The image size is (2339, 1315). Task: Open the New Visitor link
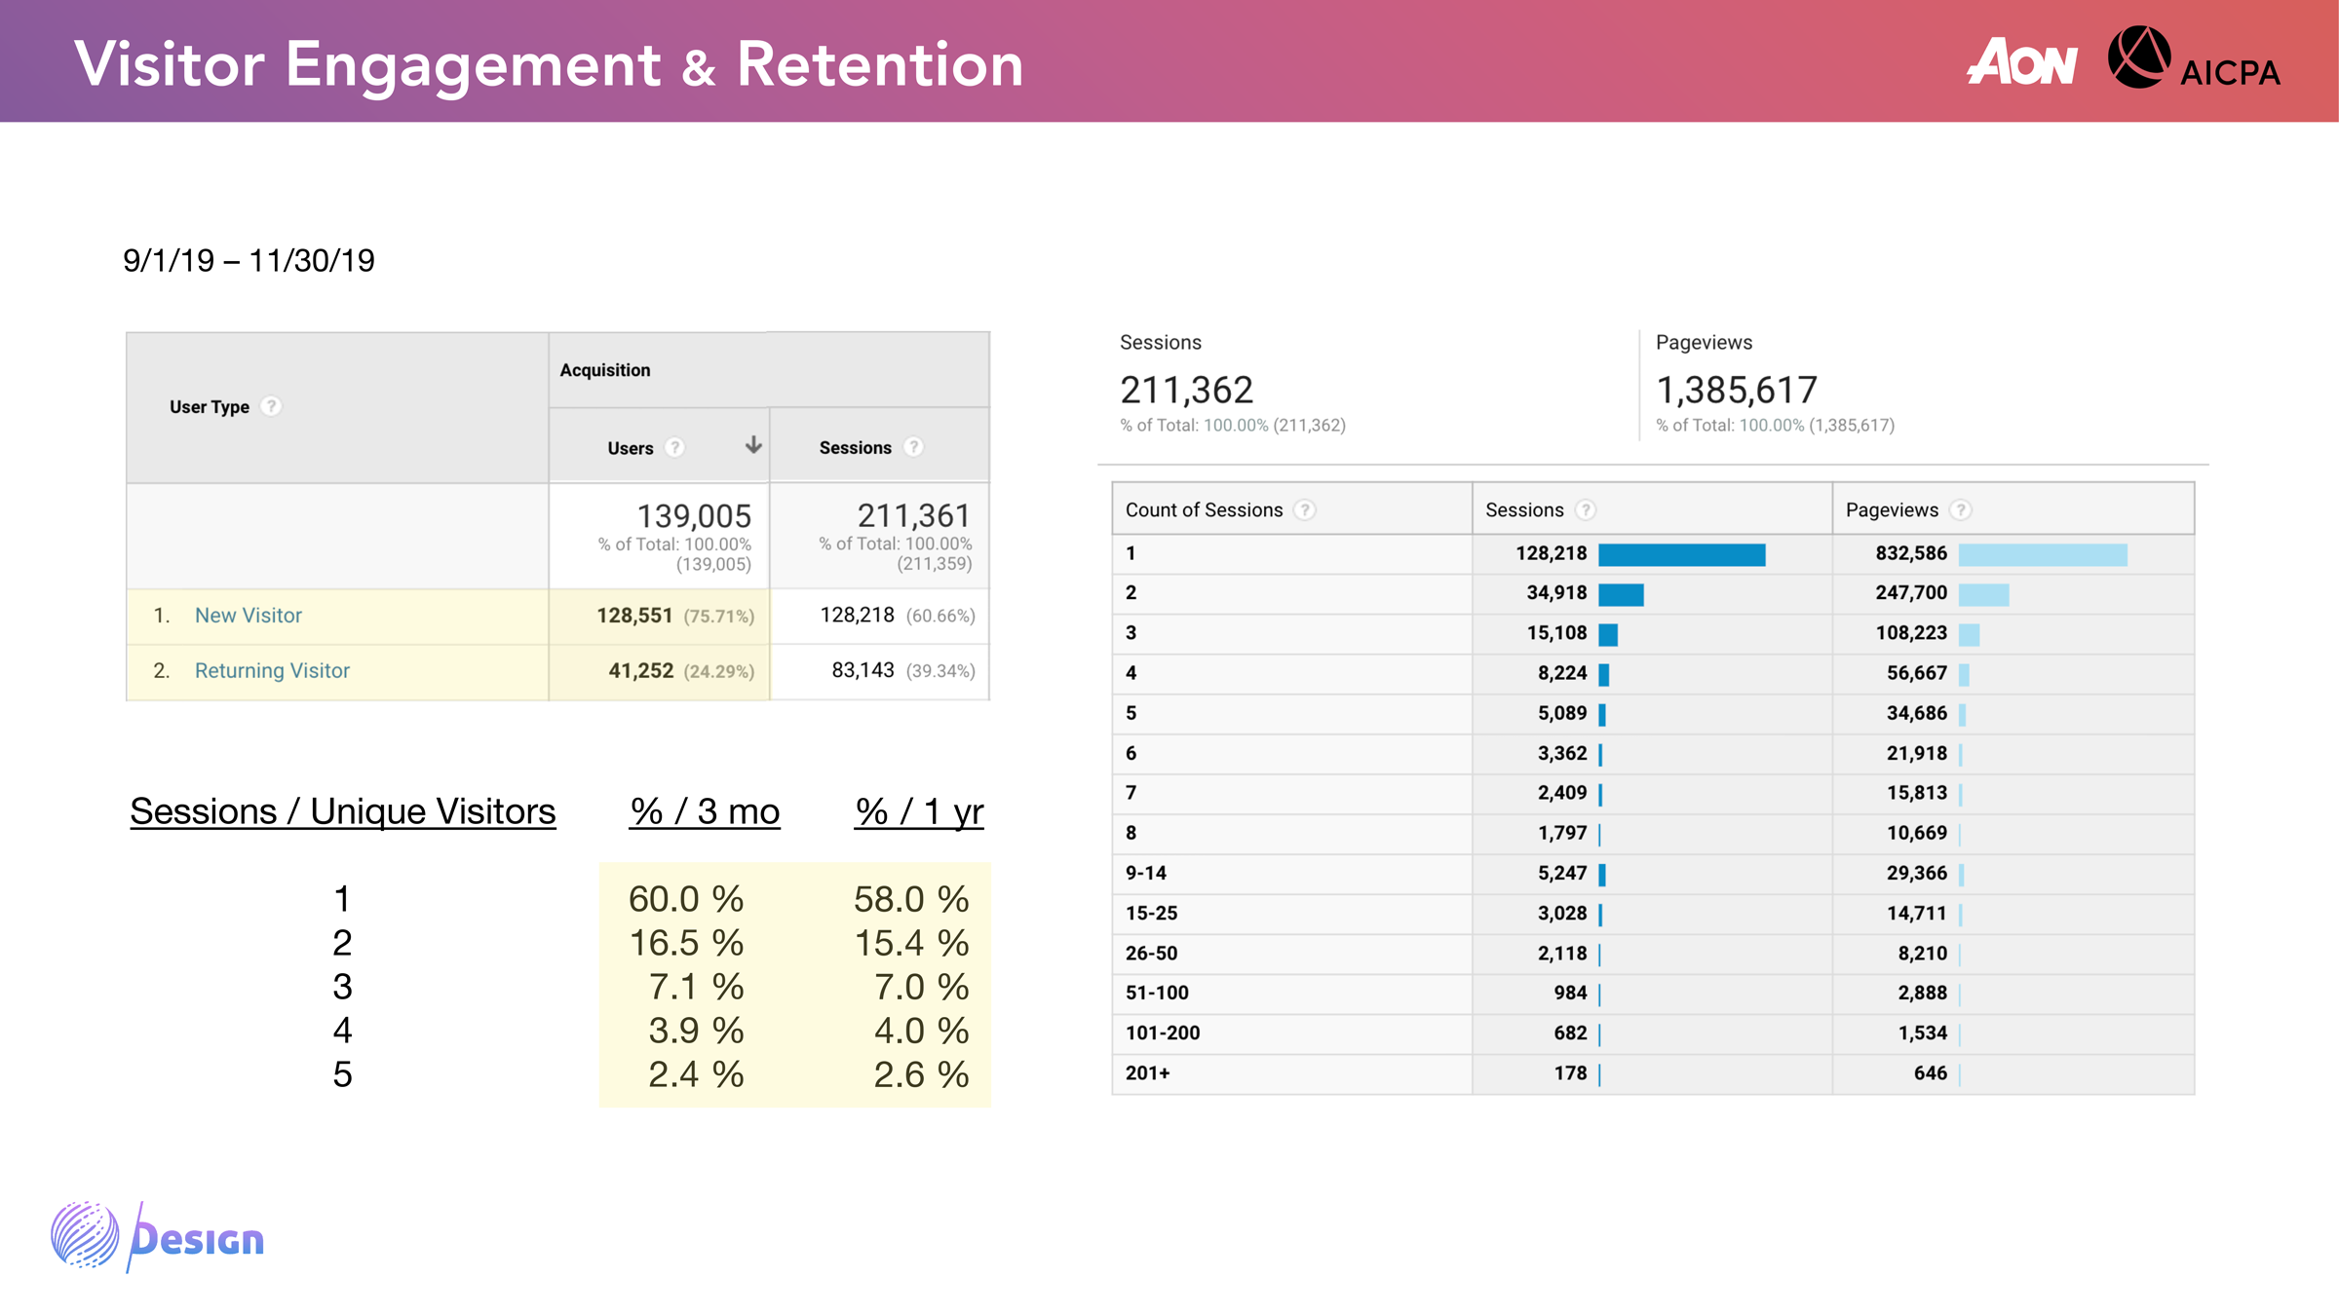point(248,616)
